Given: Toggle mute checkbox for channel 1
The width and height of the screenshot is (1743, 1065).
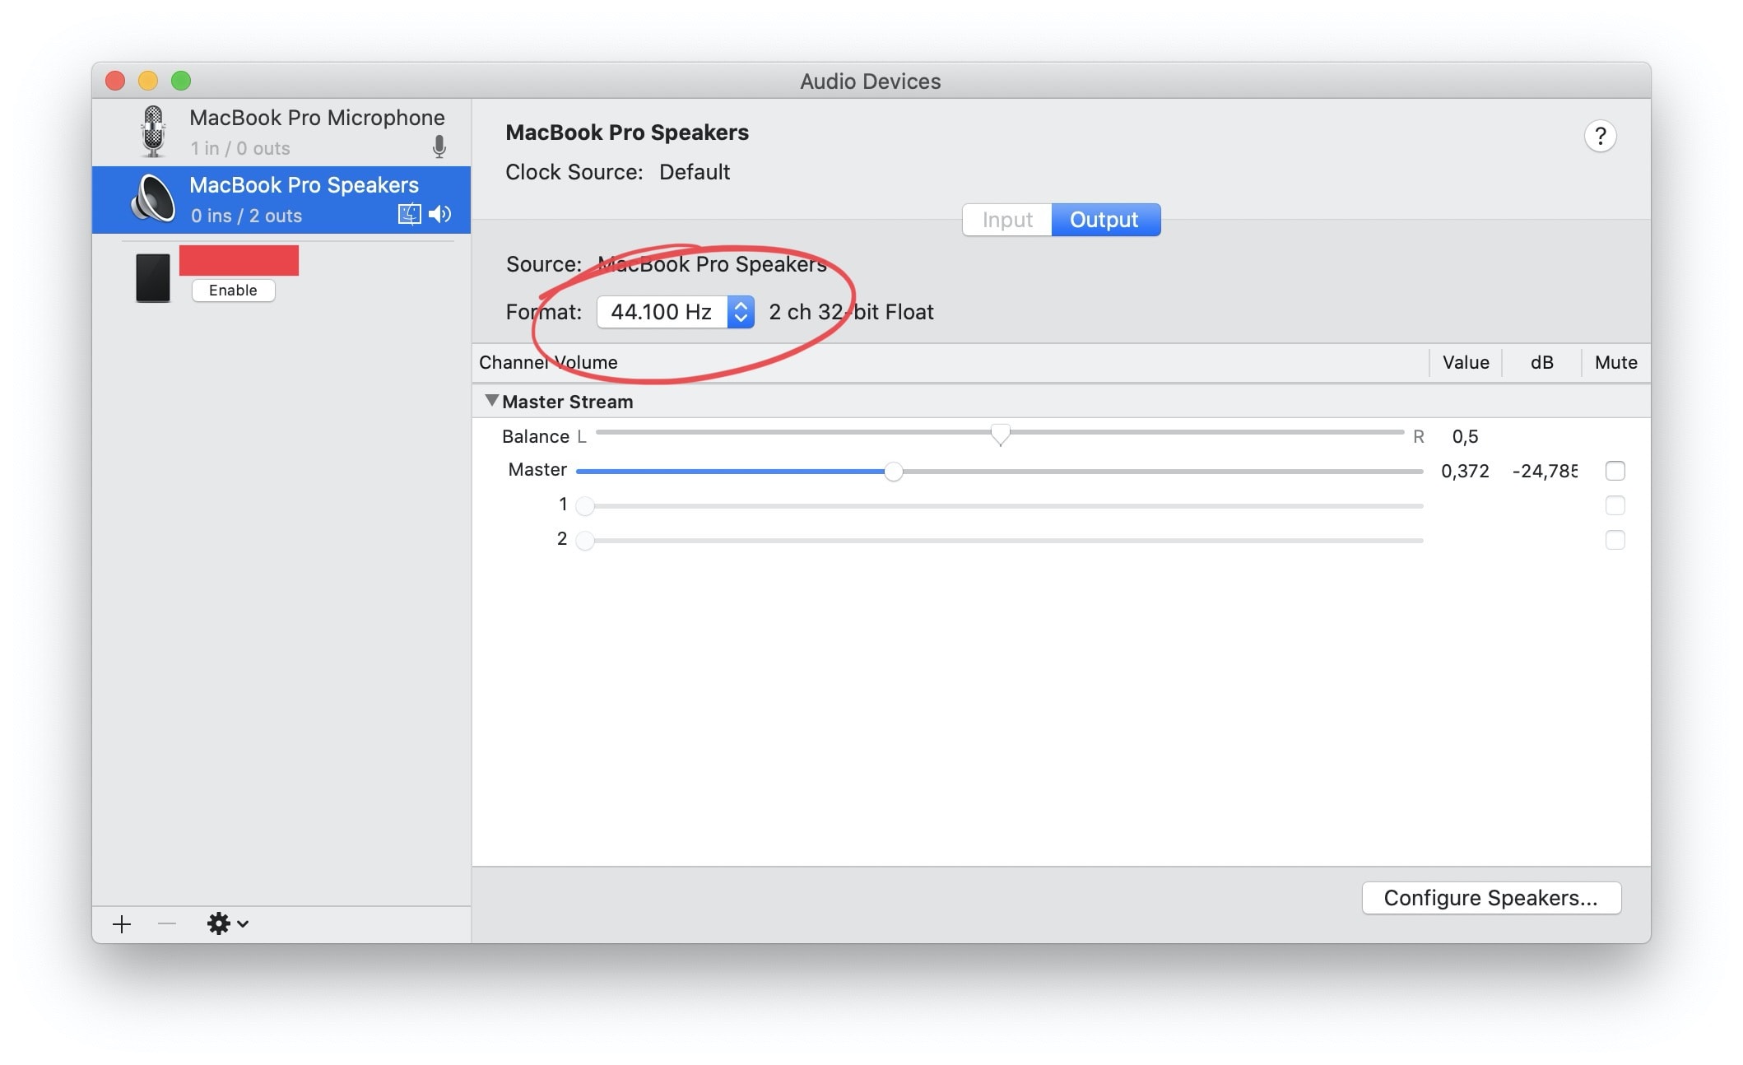Looking at the screenshot, I should pyautogui.click(x=1615, y=505).
